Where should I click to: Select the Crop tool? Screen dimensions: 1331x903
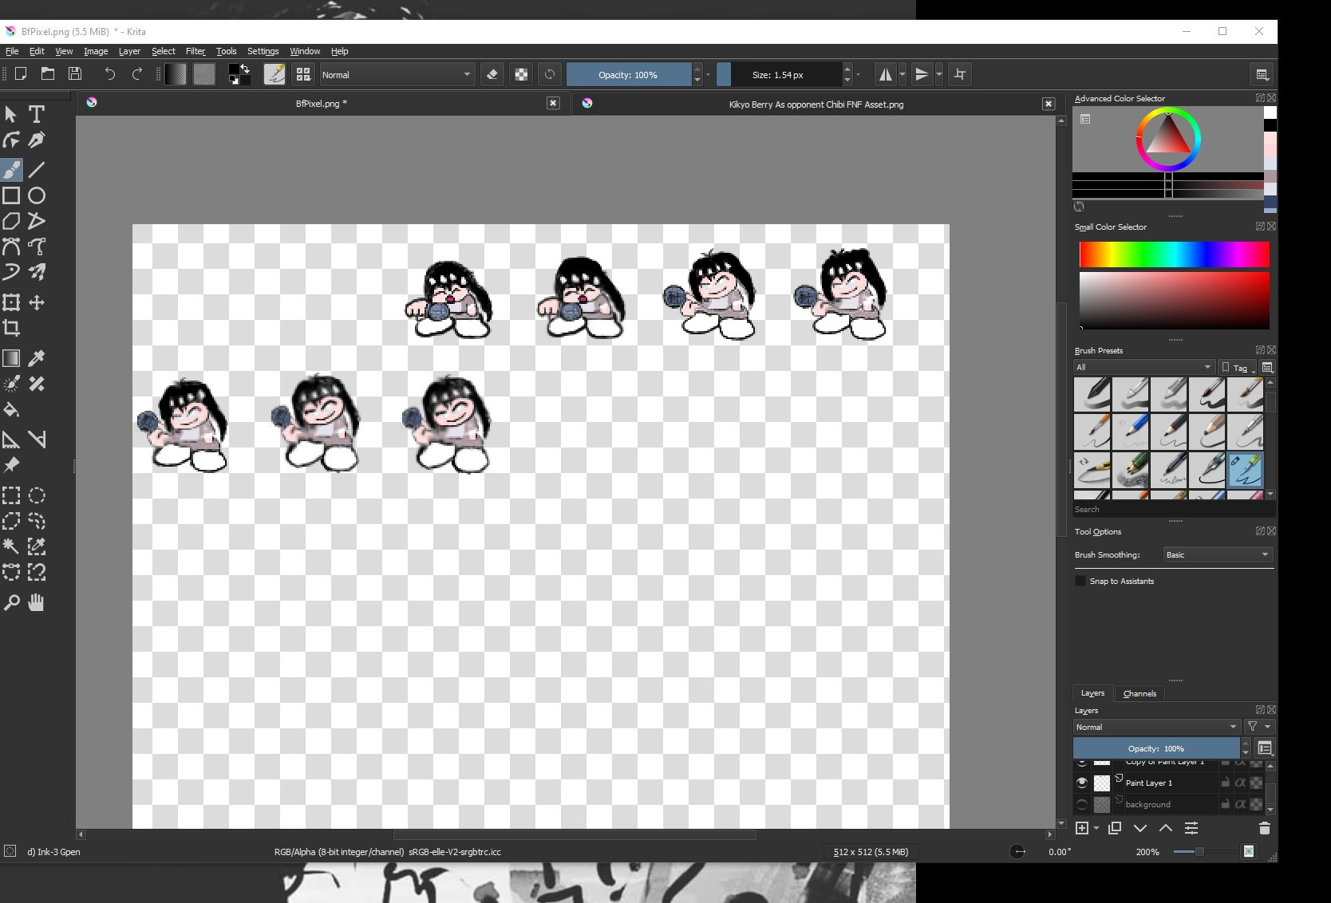point(11,328)
